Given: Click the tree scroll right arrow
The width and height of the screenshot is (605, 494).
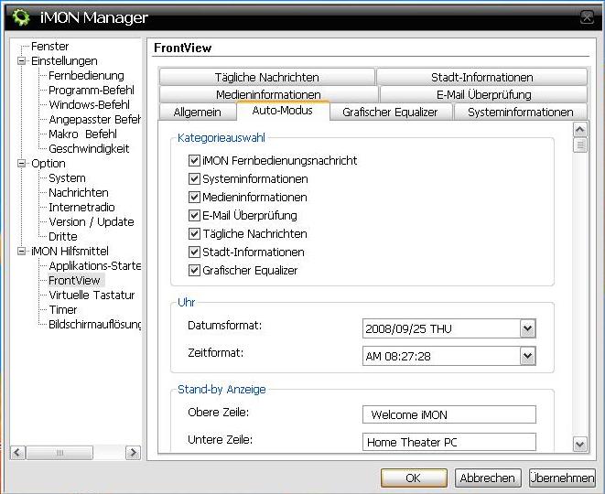Looking at the screenshot, I should click(x=133, y=452).
